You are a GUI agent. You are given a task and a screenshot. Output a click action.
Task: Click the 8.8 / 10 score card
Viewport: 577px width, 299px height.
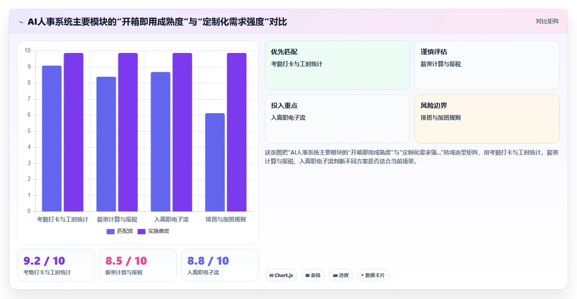click(x=220, y=265)
